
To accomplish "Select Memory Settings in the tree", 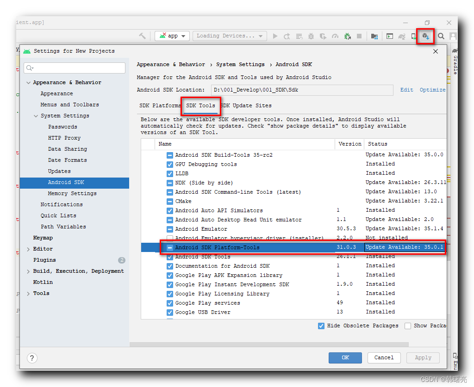I will (x=72, y=193).
